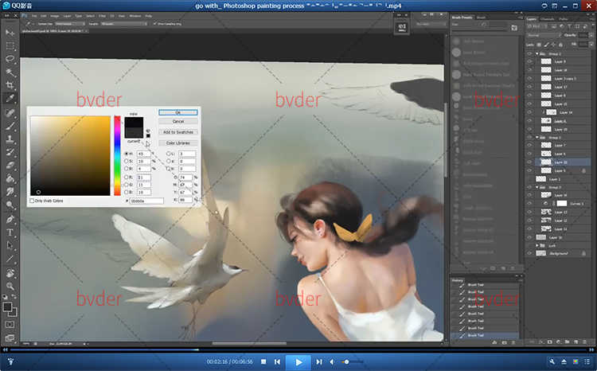Enable the Only Web Colors checkbox
The image size is (597, 371).
pyautogui.click(x=33, y=201)
